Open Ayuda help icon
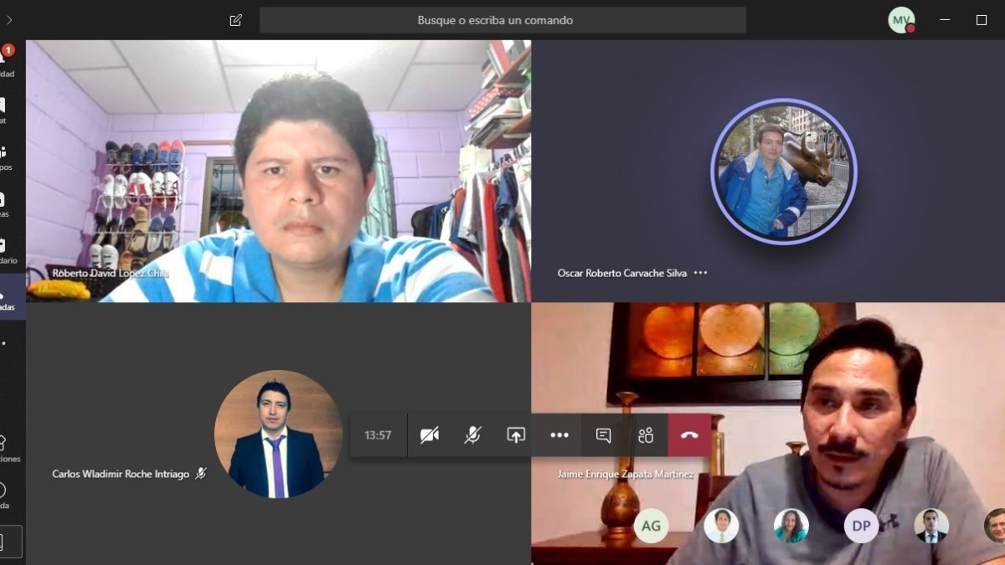 pos(4,492)
